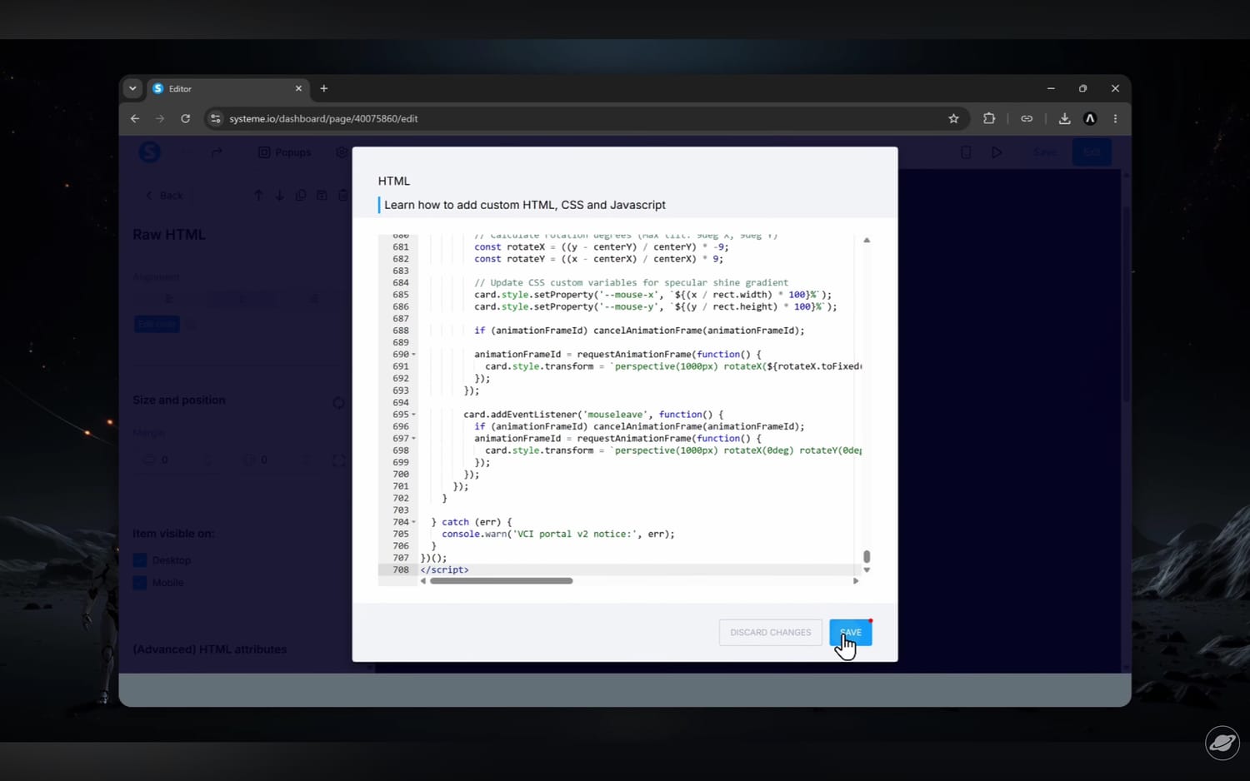Viewport: 1250px width, 781px height.
Task: Click the redo arrow in the editor toolbar
Action: coord(217,152)
